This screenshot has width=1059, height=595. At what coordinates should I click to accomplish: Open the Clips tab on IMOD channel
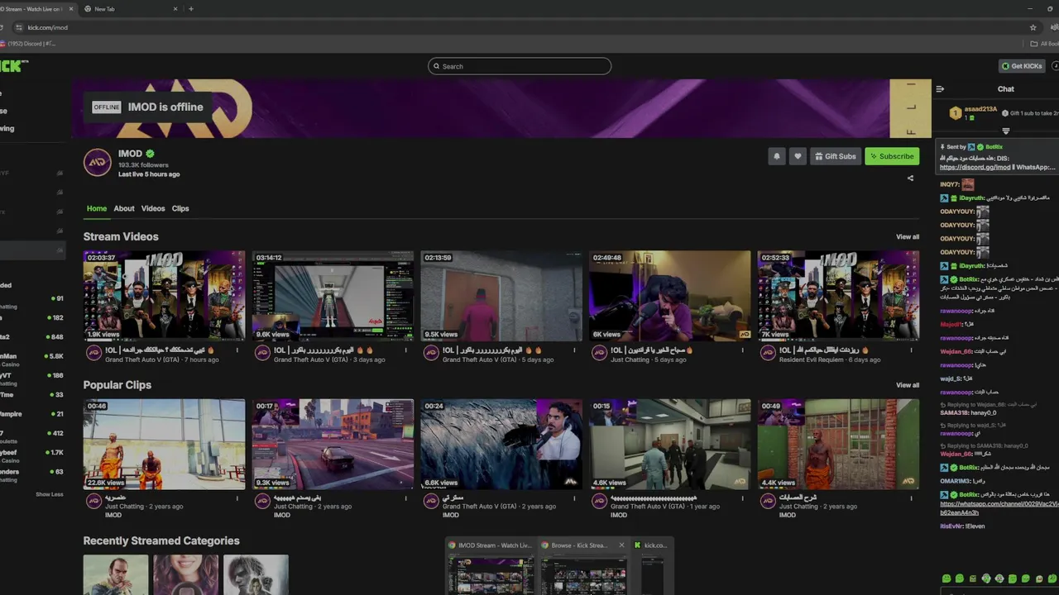click(x=180, y=208)
